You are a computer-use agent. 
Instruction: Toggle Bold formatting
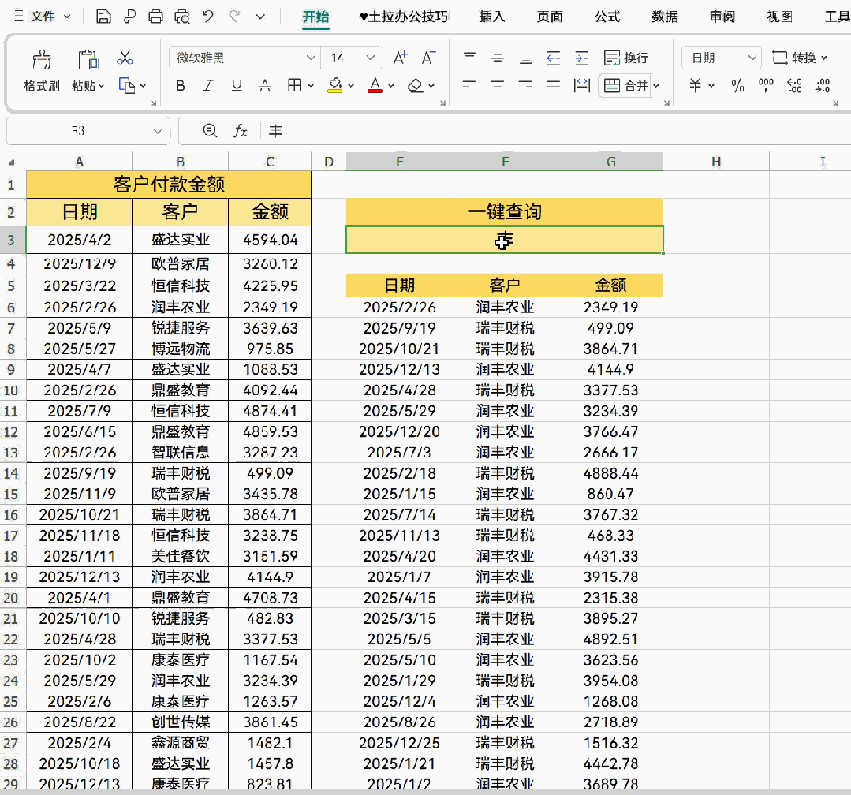point(181,85)
